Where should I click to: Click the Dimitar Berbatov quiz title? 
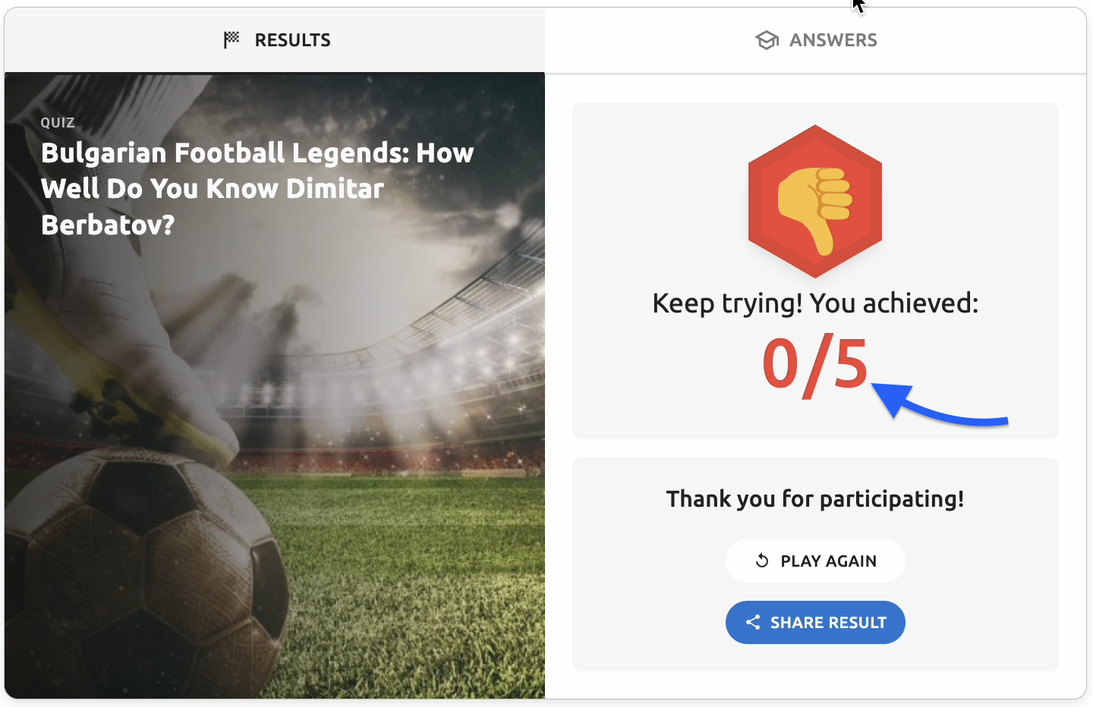click(257, 188)
